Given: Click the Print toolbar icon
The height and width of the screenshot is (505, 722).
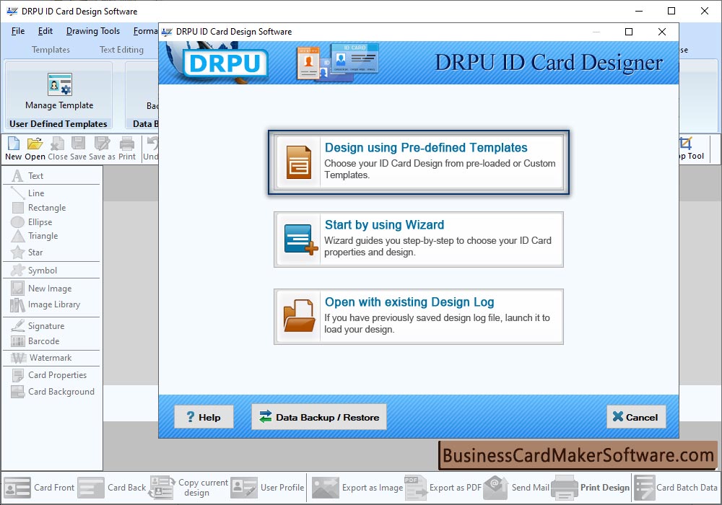Looking at the screenshot, I should (127, 149).
